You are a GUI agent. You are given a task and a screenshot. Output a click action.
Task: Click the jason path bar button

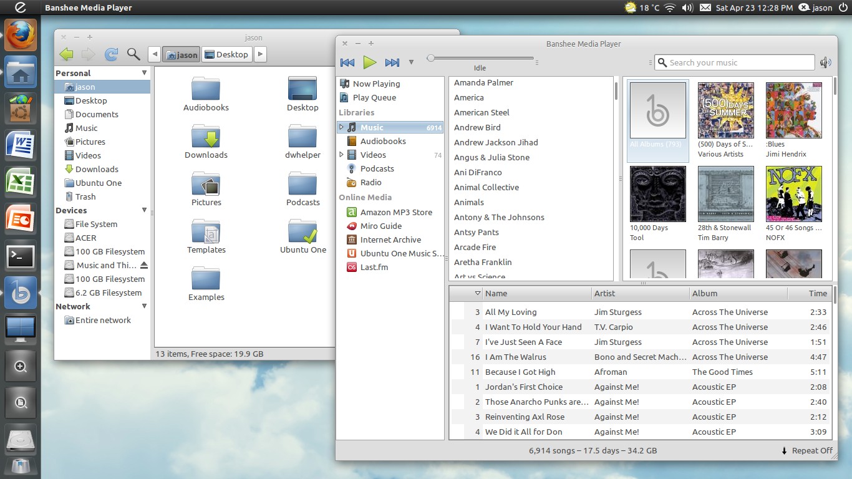[x=182, y=54]
